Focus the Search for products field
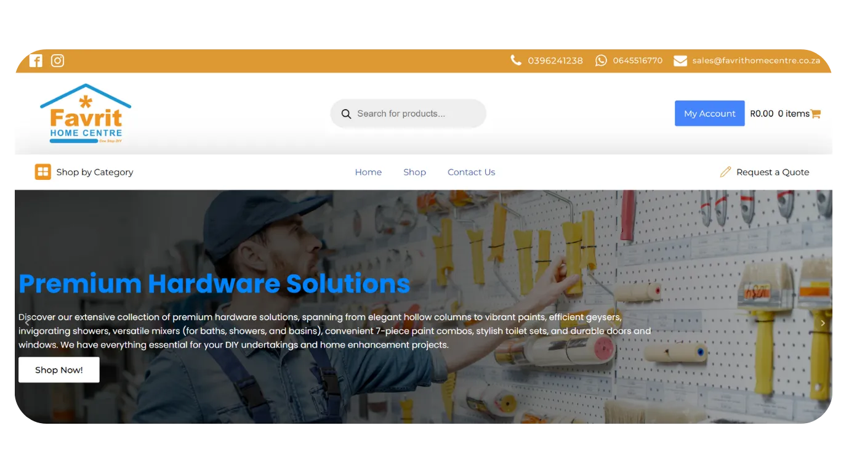Screen dimensions: 841x473 (x=412, y=114)
